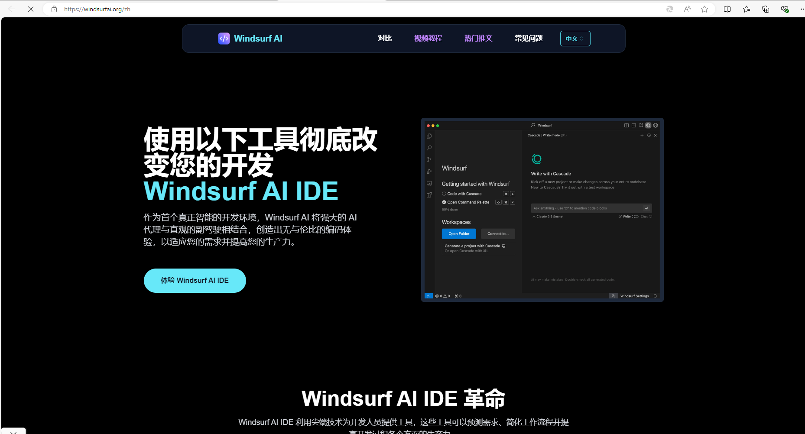Click the purple Windsurf AI logo icon
This screenshot has width=805, height=434.
point(224,39)
